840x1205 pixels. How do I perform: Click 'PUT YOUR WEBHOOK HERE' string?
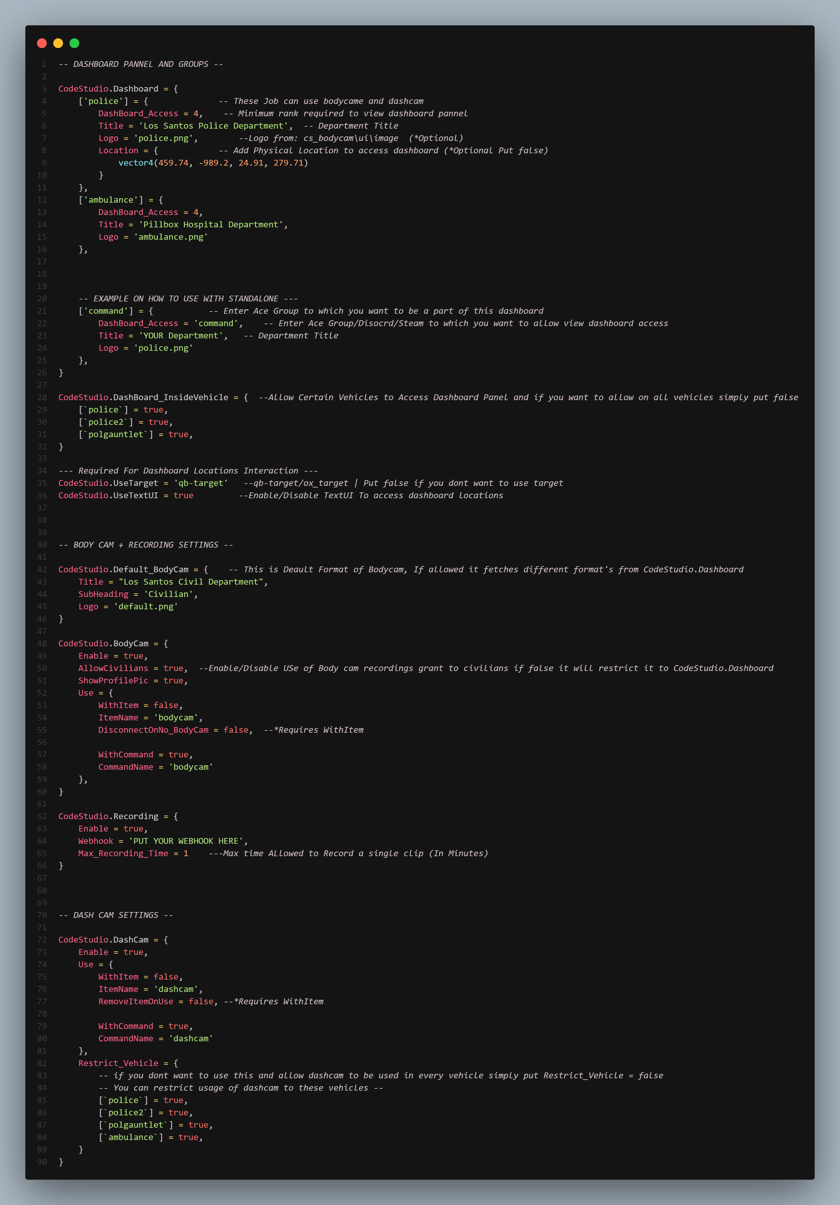(x=186, y=841)
